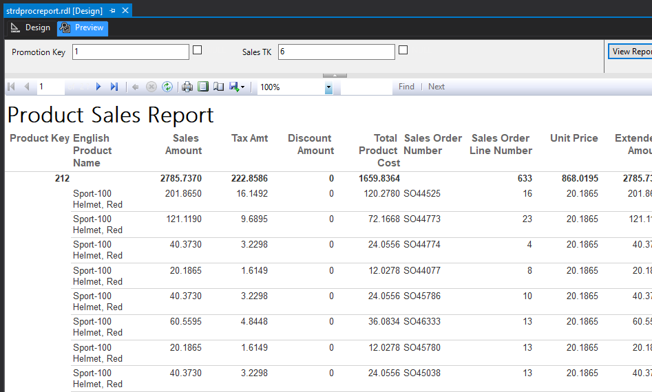Click the Product Sales Report title
The width and height of the screenshot is (652, 392).
pyautogui.click(x=111, y=115)
